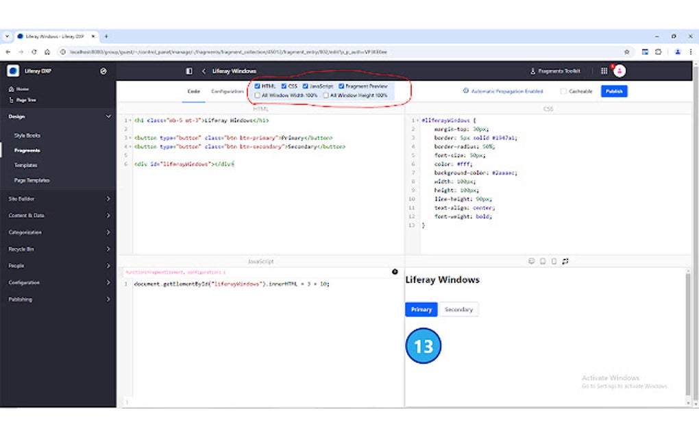Switch preview to tablet view icon

[x=542, y=261]
